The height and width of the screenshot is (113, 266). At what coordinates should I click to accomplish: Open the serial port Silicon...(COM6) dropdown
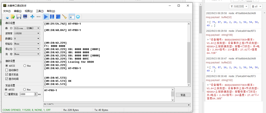[27, 28]
